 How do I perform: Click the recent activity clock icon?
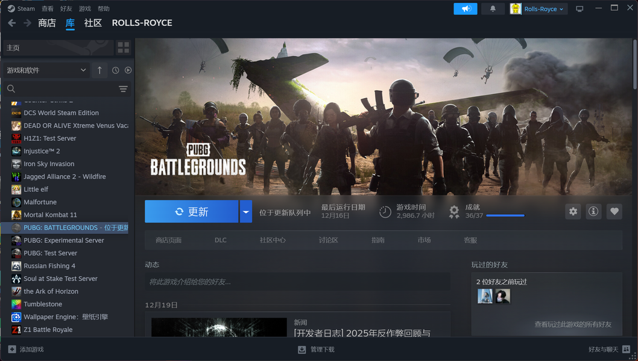pos(116,70)
